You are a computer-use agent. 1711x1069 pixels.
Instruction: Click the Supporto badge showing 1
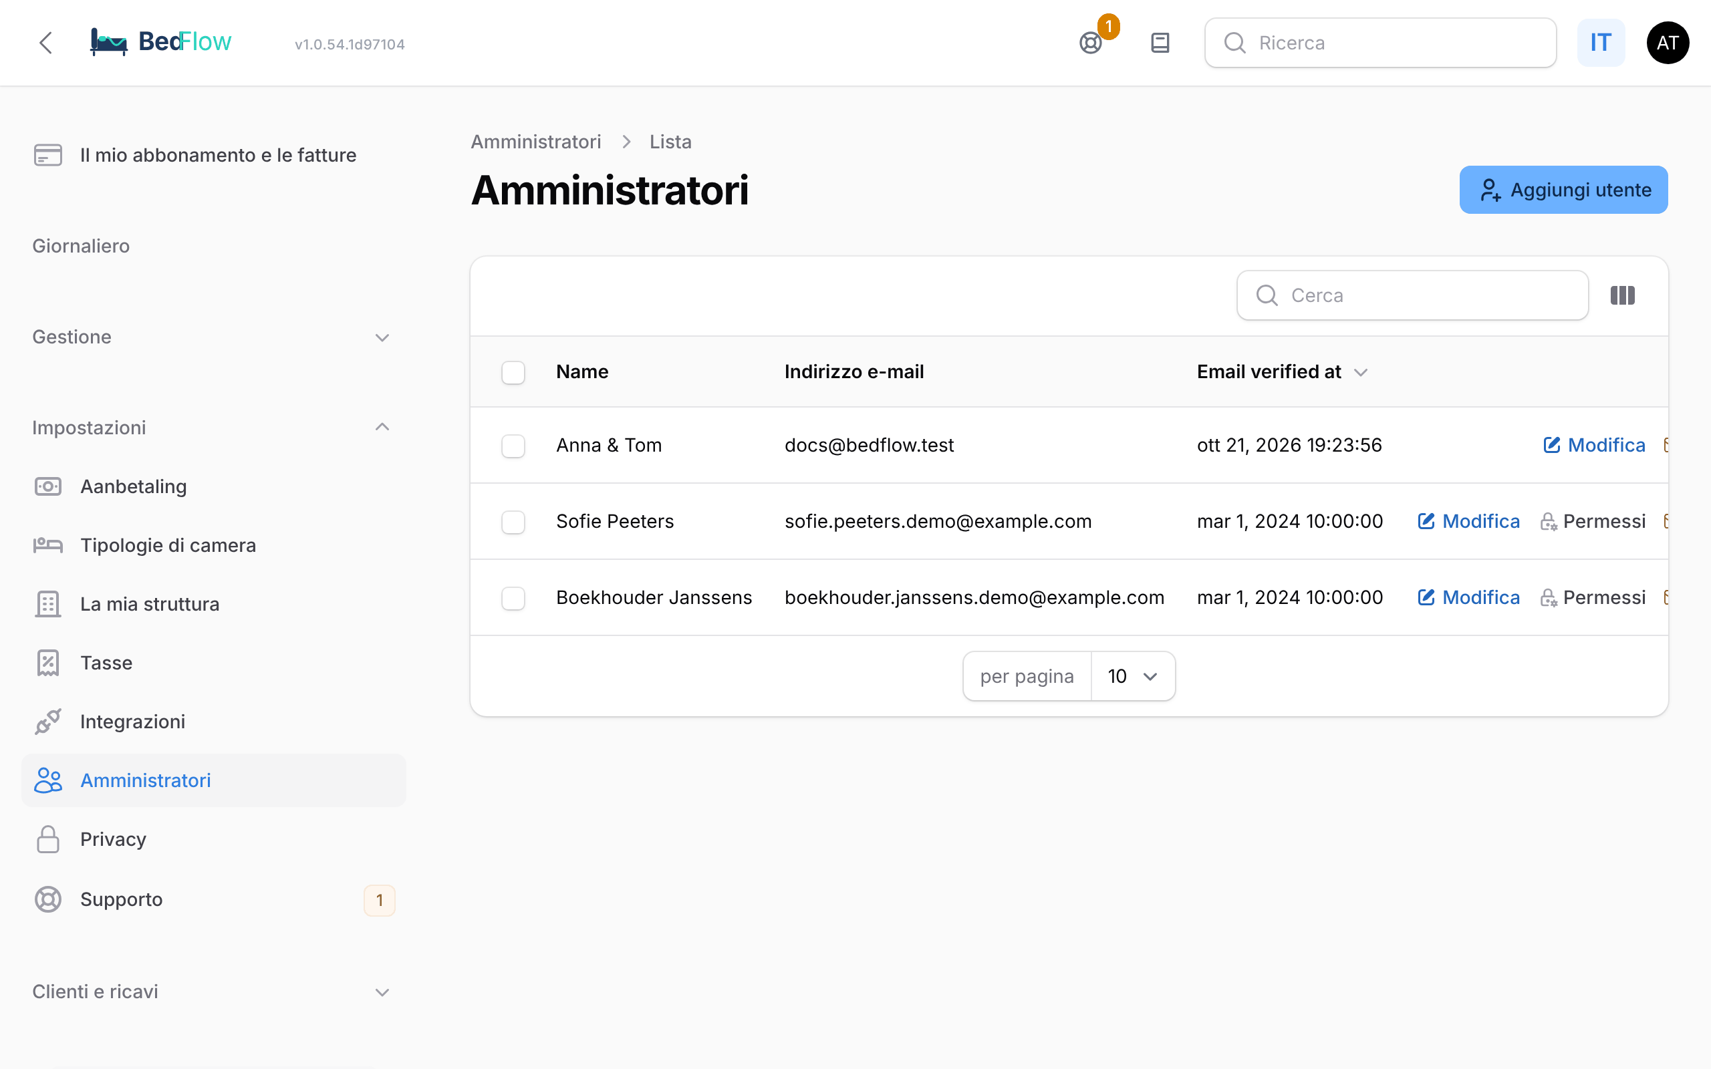380,900
